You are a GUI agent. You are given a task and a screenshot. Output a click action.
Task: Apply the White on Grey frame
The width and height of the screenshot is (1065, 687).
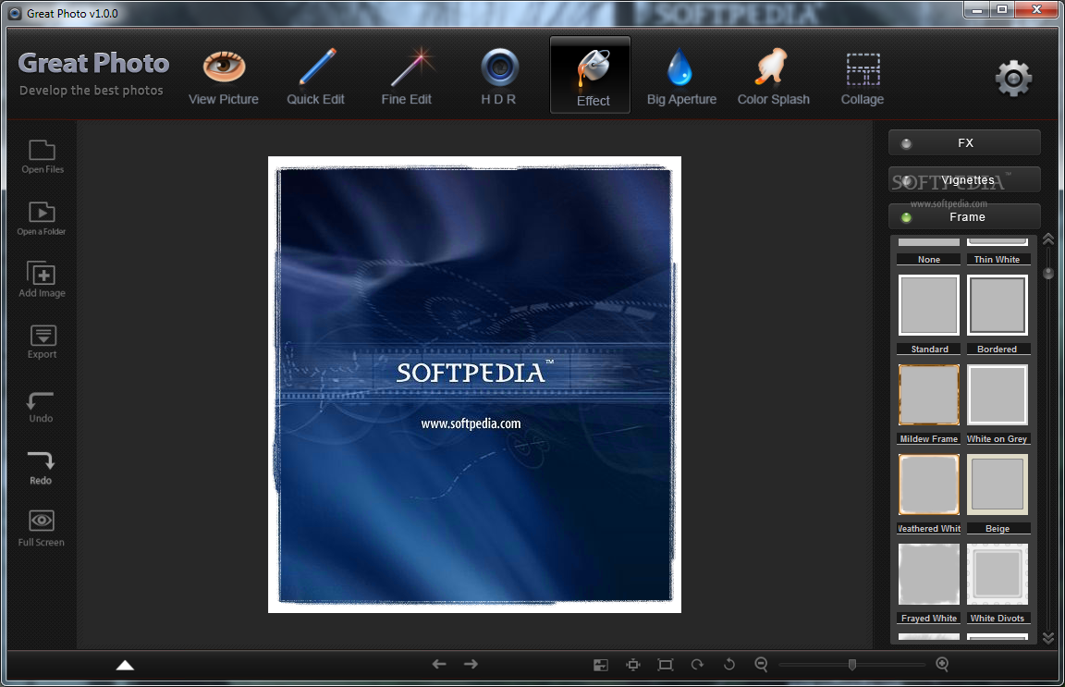click(998, 395)
